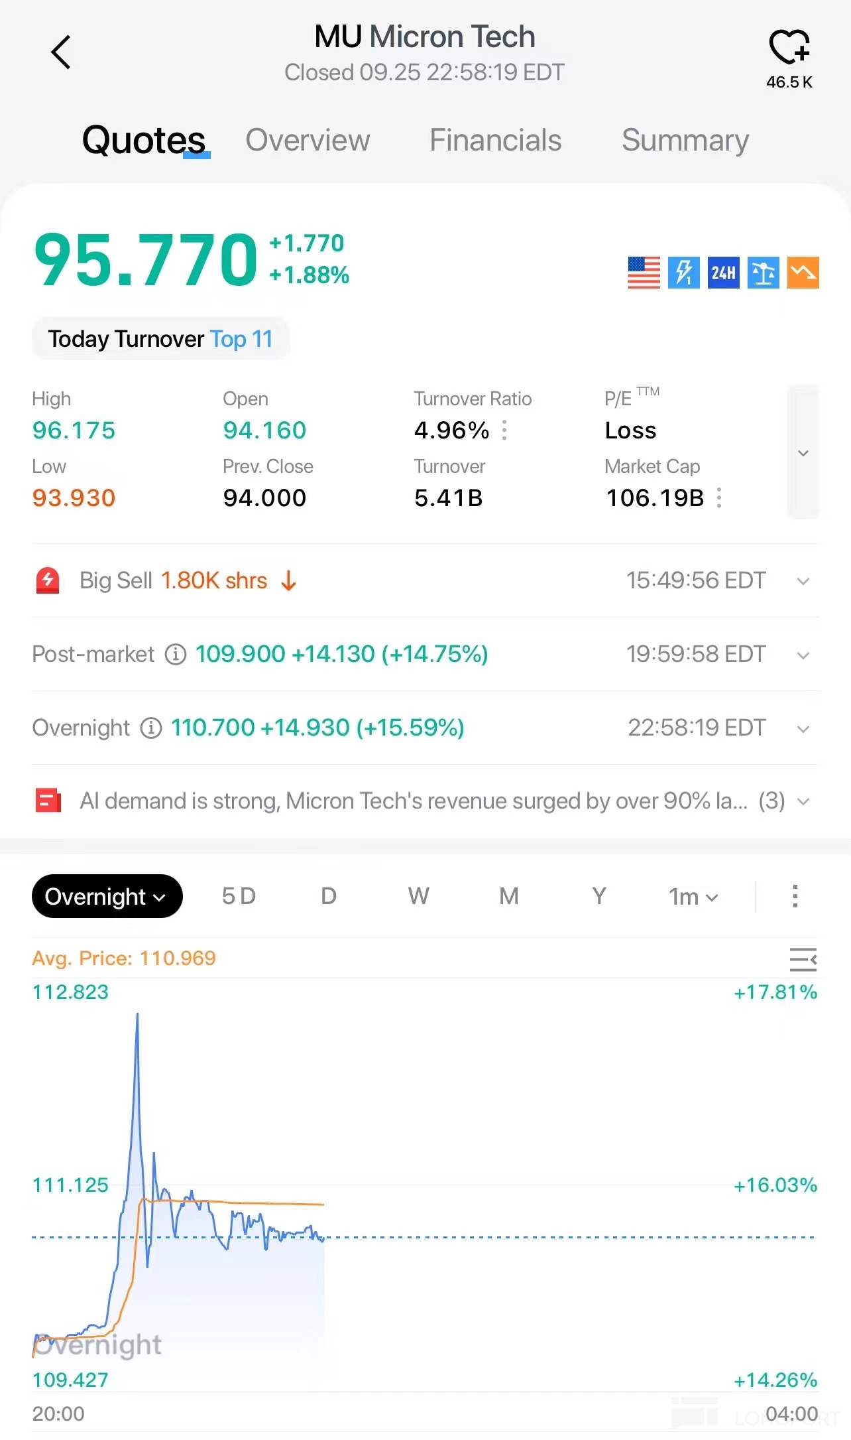
Task: Open the 1m interval dropdown
Action: (x=693, y=897)
